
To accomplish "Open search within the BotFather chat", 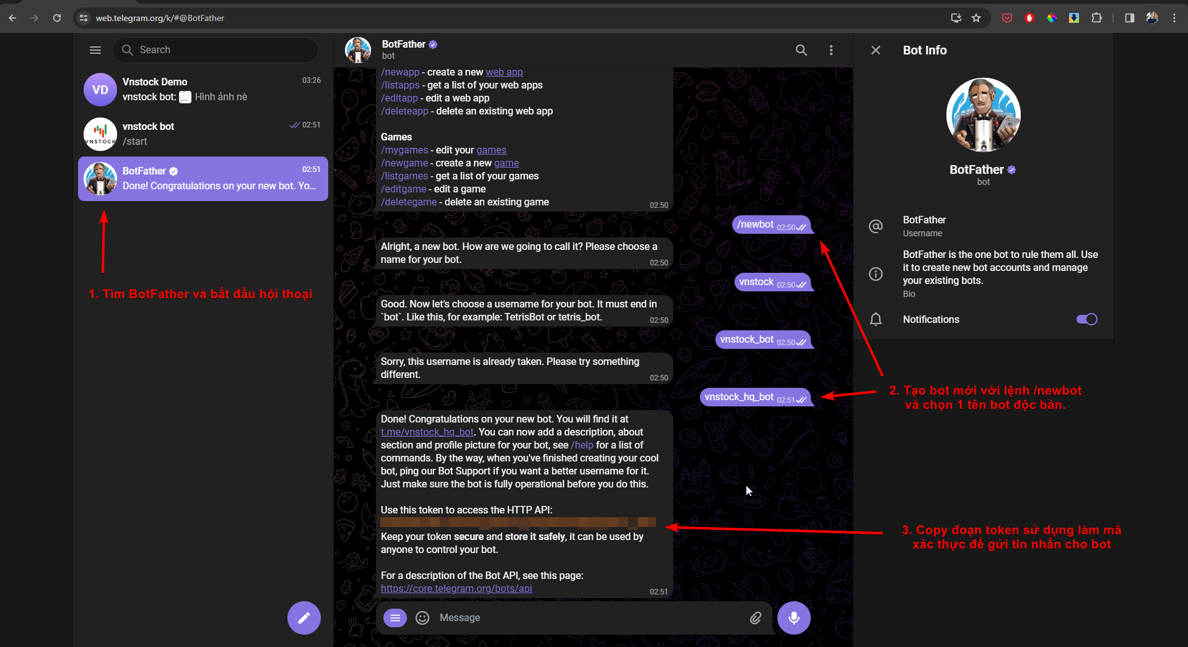I will coord(801,50).
